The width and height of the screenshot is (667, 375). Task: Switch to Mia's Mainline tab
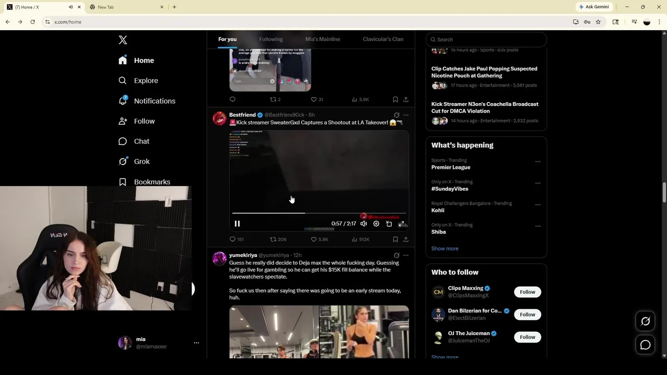point(323,39)
